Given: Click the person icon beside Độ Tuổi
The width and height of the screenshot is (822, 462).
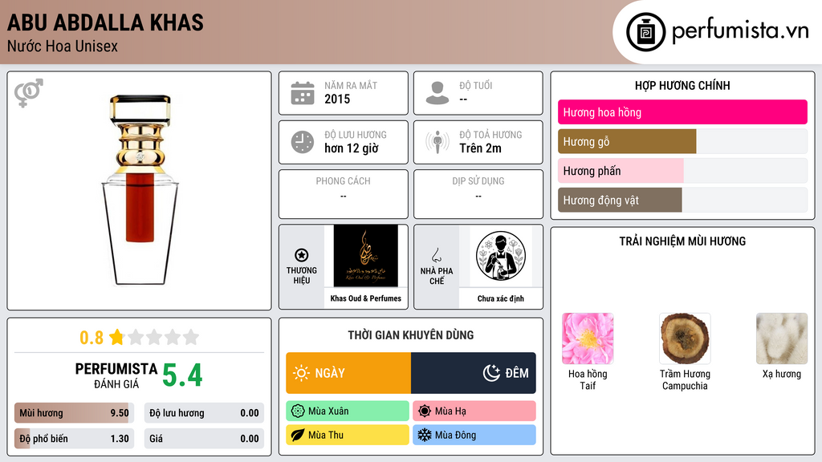Looking at the screenshot, I should click(437, 93).
